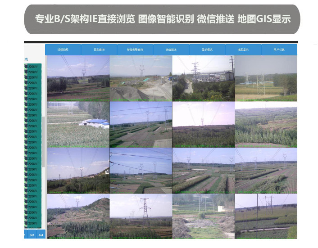Open the 智能告警查询 alarm query menu

click(135, 50)
